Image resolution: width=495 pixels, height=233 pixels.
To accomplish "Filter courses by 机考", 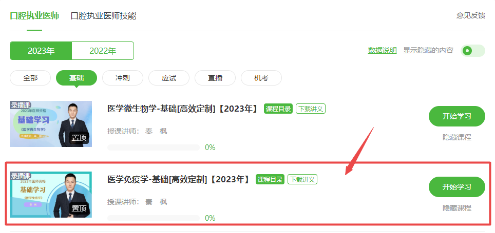I will (x=261, y=78).
